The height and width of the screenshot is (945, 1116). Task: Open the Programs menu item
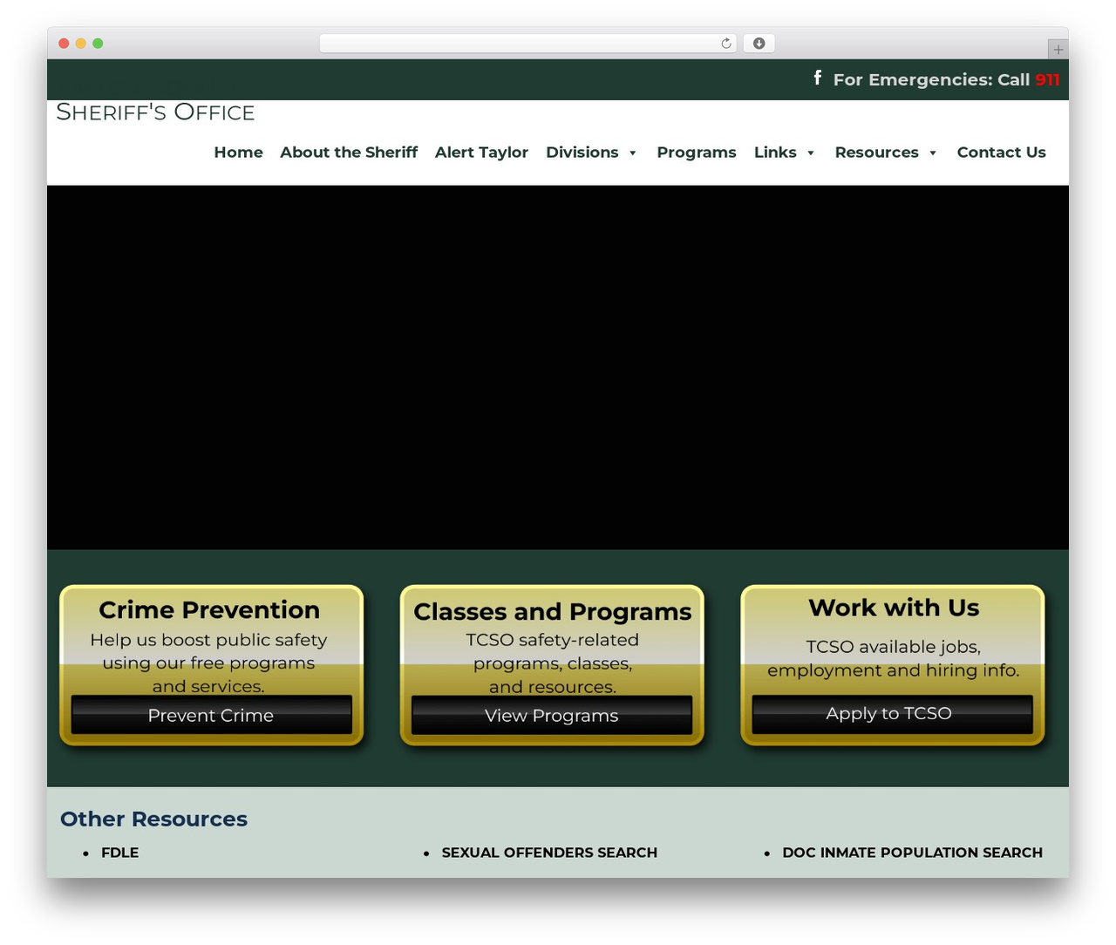pos(697,153)
